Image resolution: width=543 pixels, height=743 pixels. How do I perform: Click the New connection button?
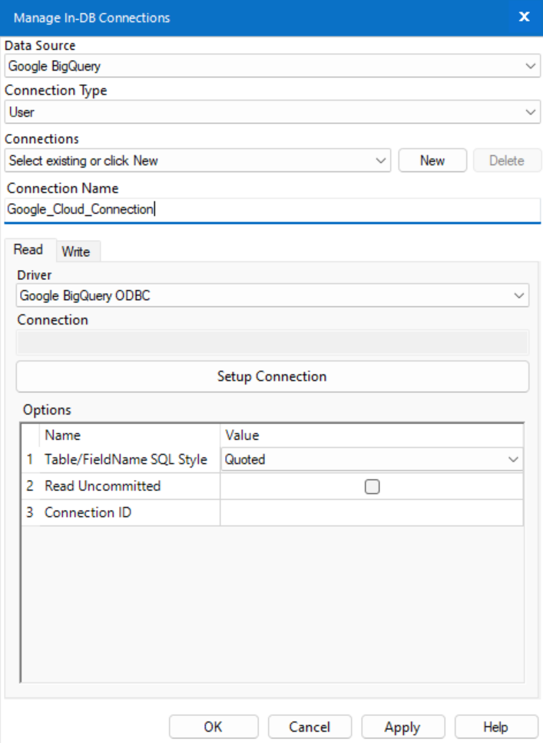(432, 161)
